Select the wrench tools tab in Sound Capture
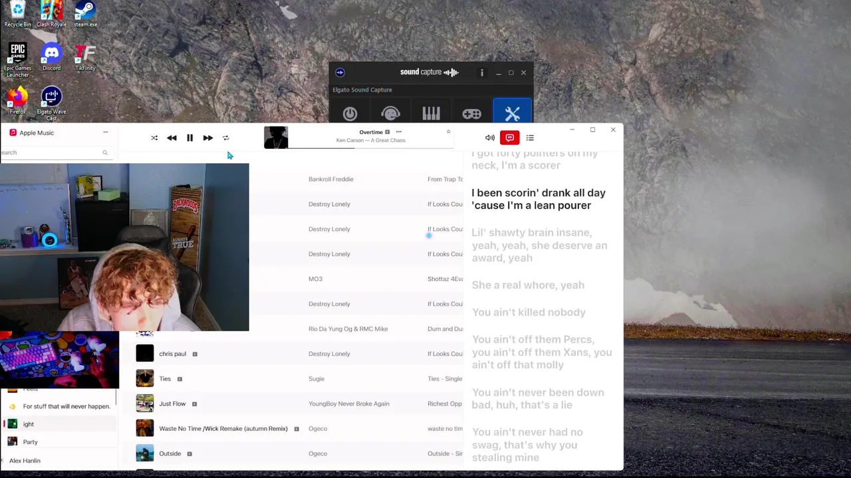This screenshot has width=851, height=478. (x=512, y=112)
